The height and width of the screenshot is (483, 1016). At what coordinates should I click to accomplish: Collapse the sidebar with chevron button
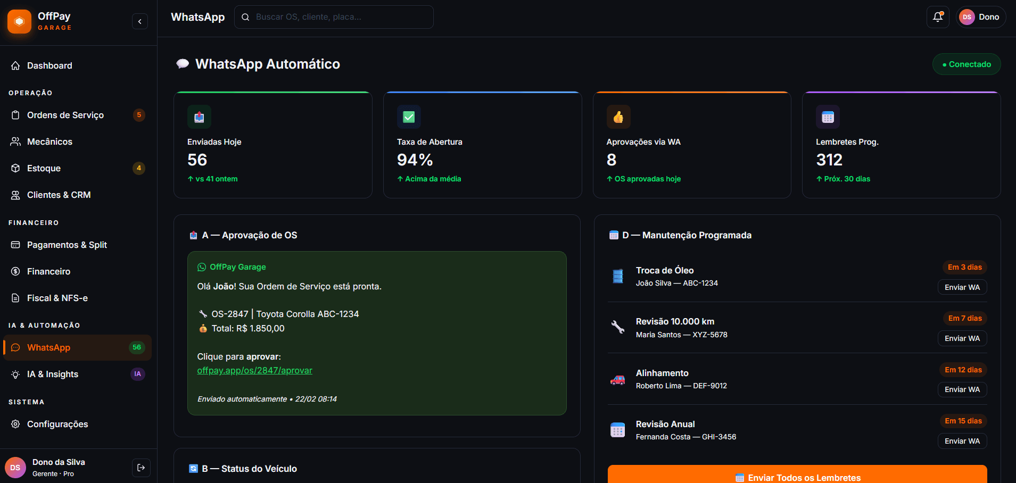click(140, 21)
